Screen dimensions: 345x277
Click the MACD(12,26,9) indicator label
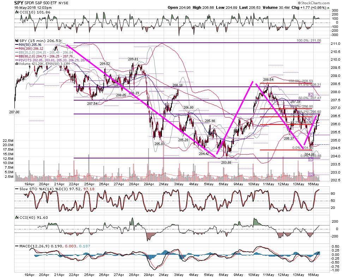(55, 246)
